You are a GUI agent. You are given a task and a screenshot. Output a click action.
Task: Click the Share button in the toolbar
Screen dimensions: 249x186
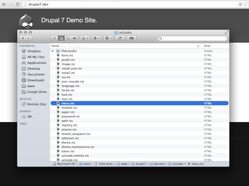click(120, 38)
